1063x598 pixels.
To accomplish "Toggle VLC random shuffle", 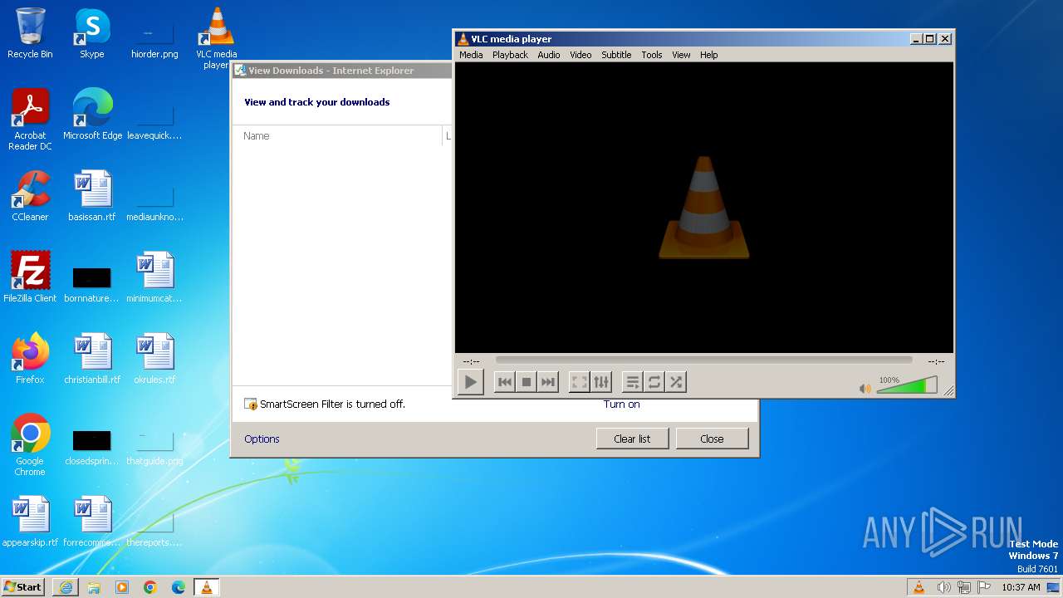I will click(676, 382).
